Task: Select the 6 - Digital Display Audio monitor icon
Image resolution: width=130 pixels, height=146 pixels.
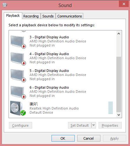Action: click(18, 92)
